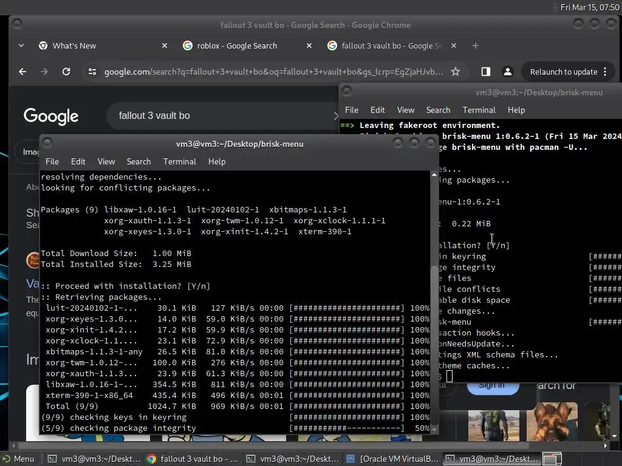The image size is (622, 466).
Task: Click Chrome window's top-left menu button
Action: tap(16, 24)
